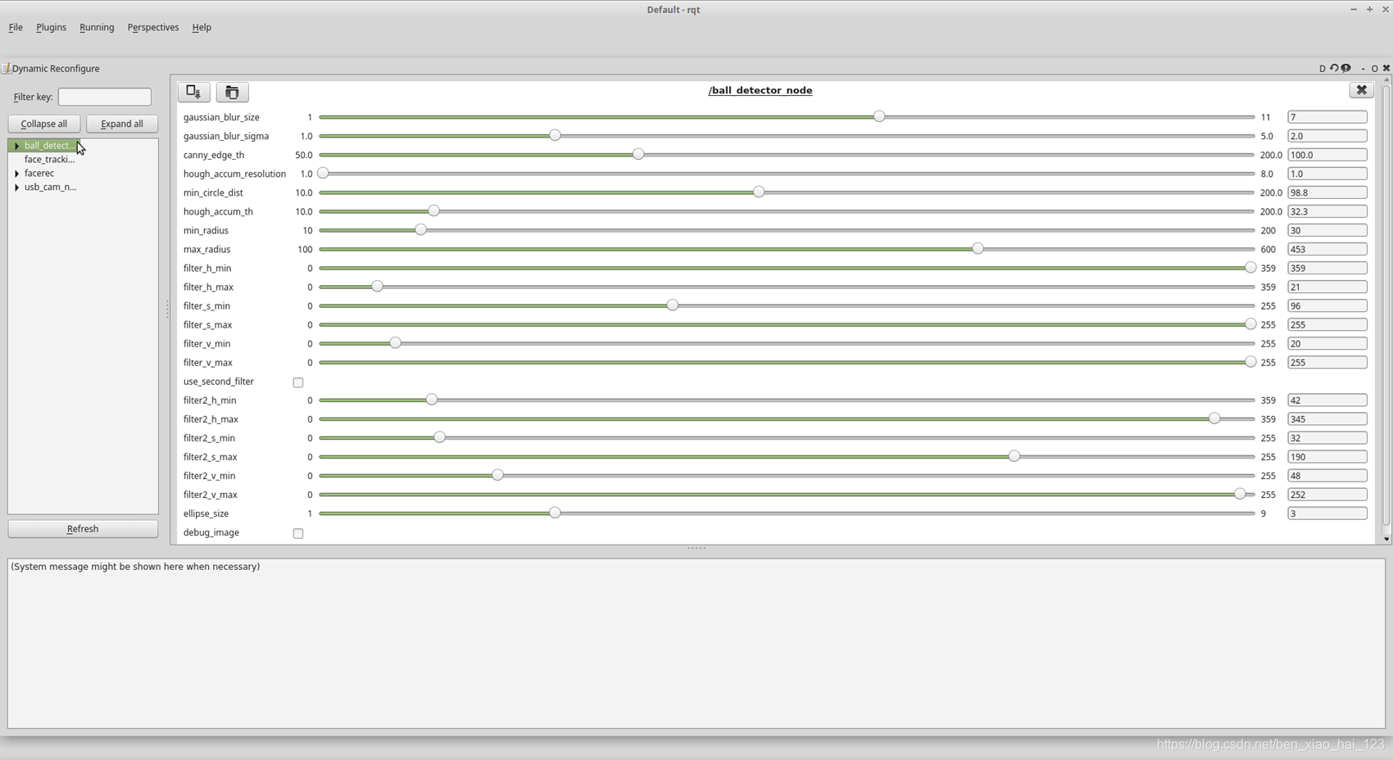
Task: Minimize the Dynamic Reconfigure plugin with dash icon
Action: click(1363, 69)
